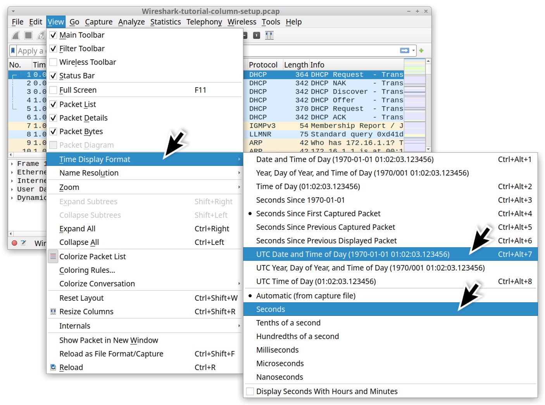Toggle the Main Toolbar checkbox
Screen dimensions: 545x405
[x=53, y=35]
